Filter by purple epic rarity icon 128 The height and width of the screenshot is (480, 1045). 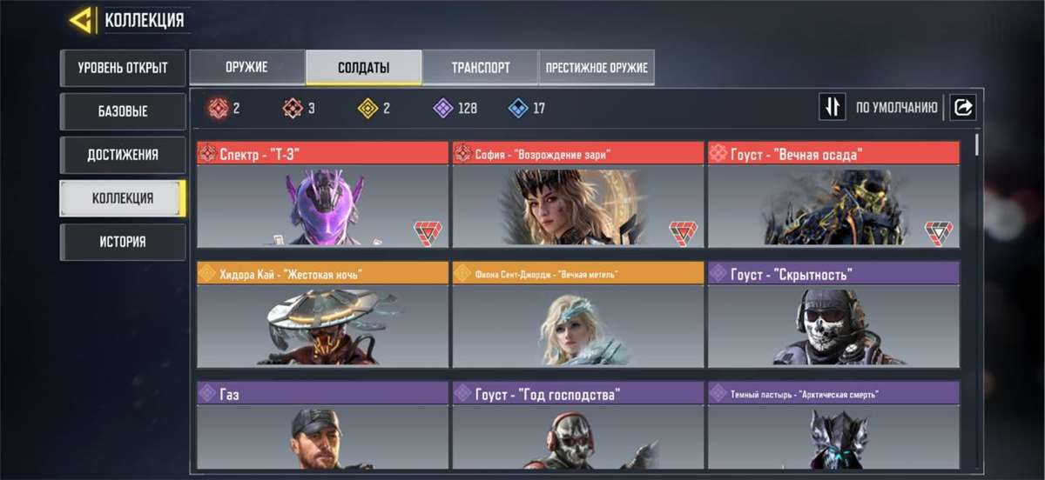(443, 109)
